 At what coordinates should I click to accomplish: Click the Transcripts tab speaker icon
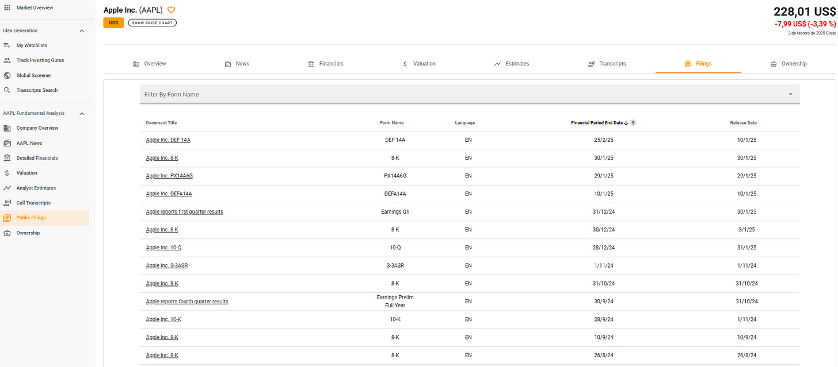(x=591, y=64)
